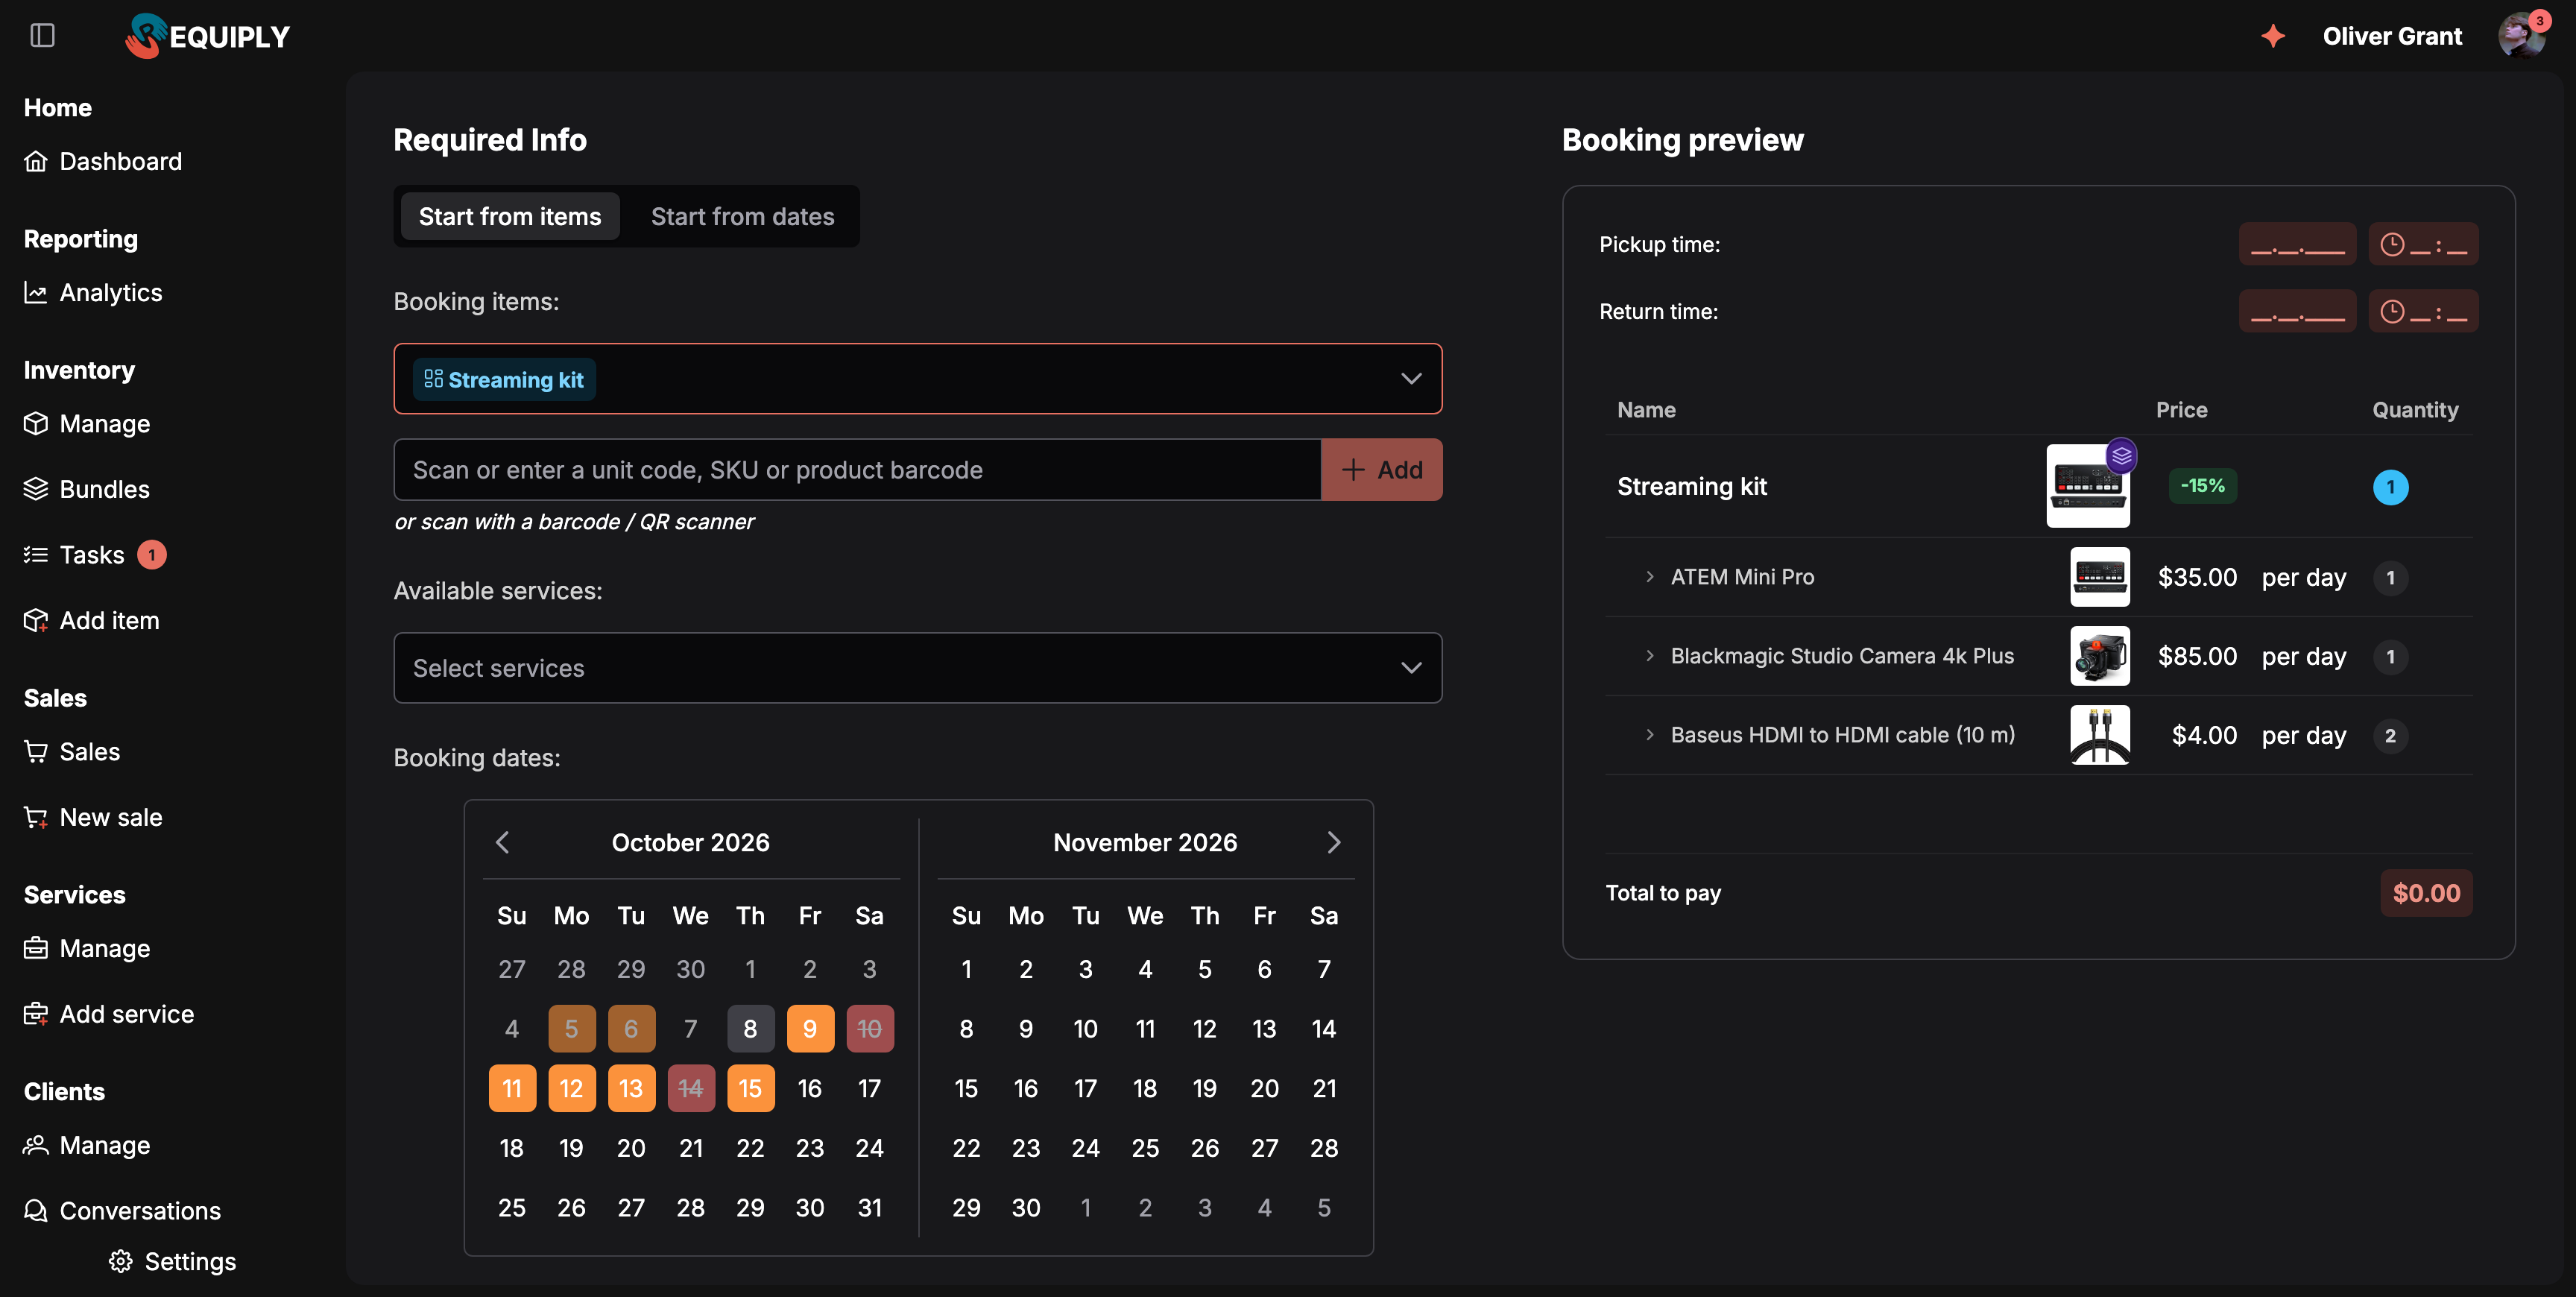
Task: Open the Select services dropdown
Action: point(917,668)
